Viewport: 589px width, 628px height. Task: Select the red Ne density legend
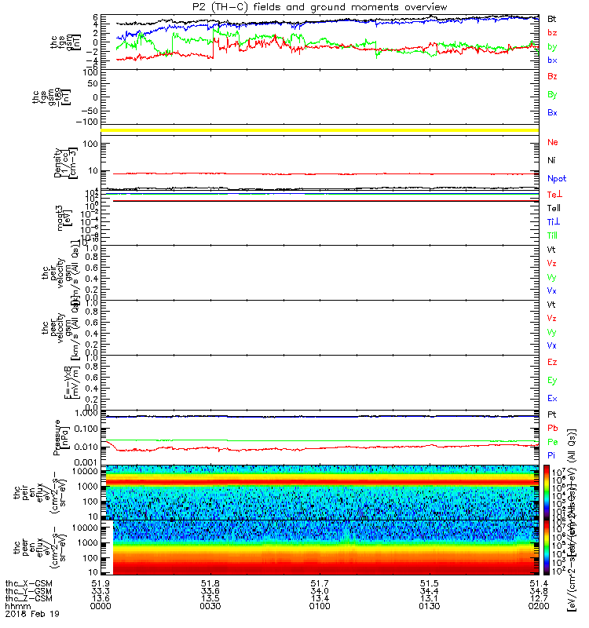pos(553,142)
